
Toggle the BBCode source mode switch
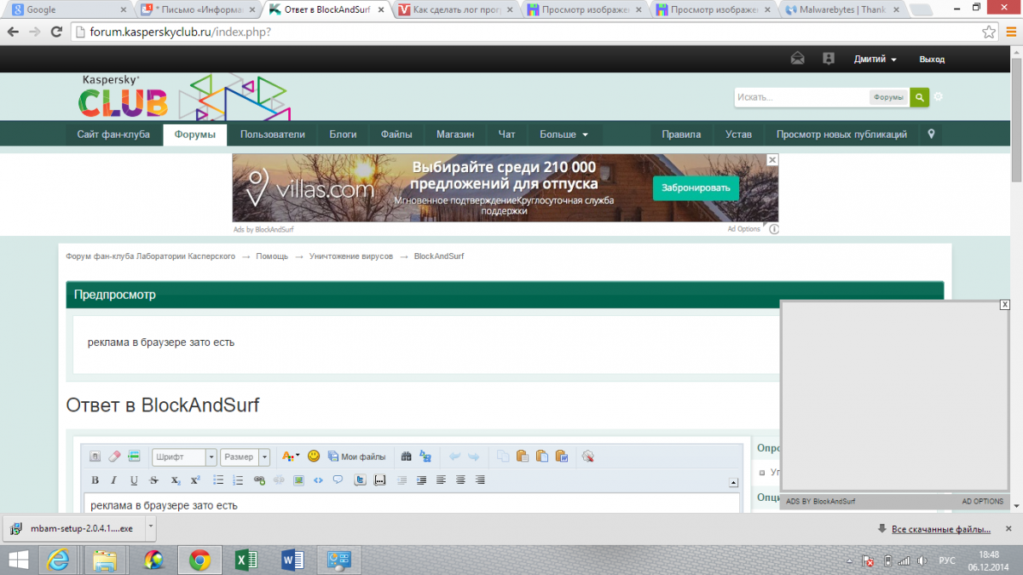(95, 457)
